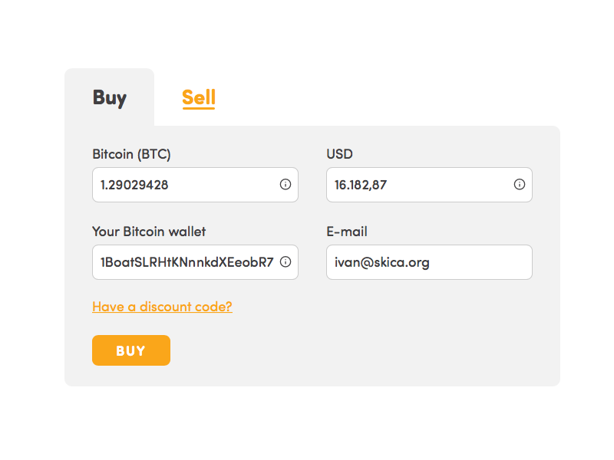Click info icon in Bitcoin (BTC) field
Image resolution: width=614 pixels, height=460 pixels.
coord(286,184)
